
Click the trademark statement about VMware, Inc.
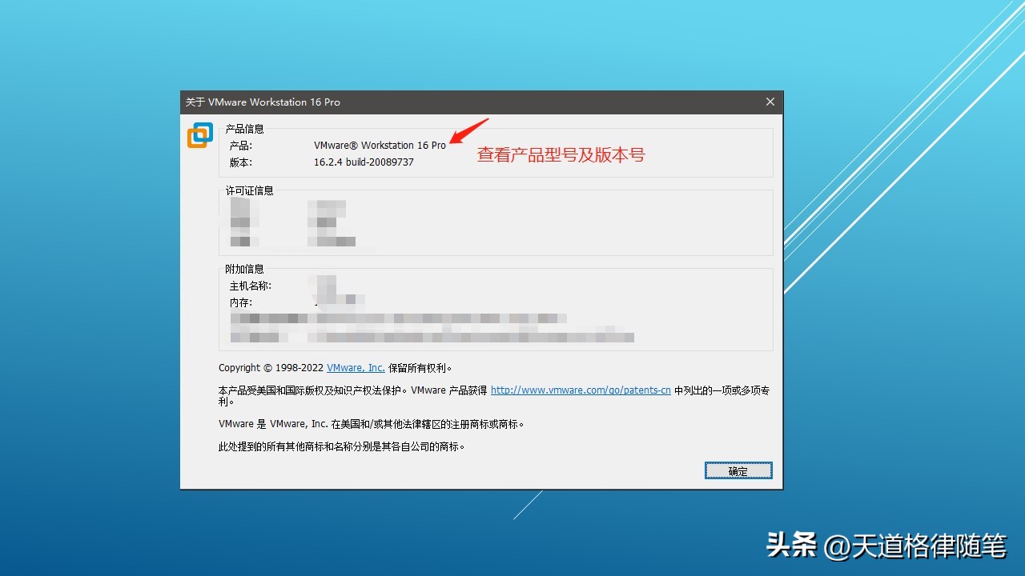pos(368,424)
